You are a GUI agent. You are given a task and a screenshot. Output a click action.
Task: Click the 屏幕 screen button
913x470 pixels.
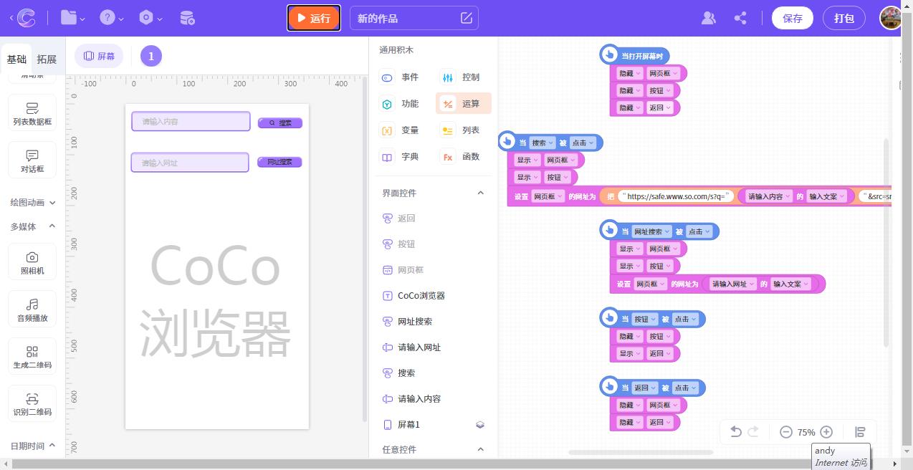point(99,56)
